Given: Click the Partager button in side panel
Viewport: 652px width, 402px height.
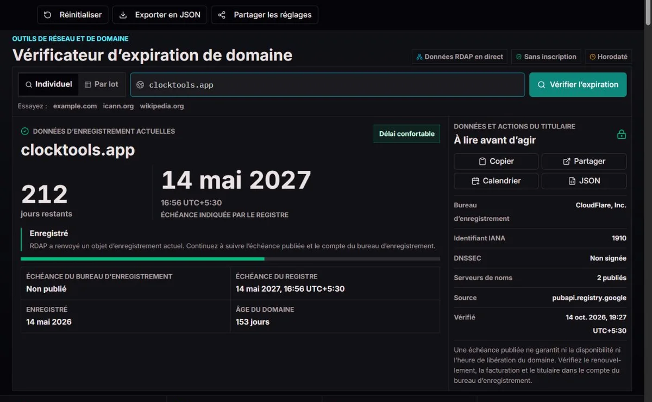Looking at the screenshot, I should [584, 161].
